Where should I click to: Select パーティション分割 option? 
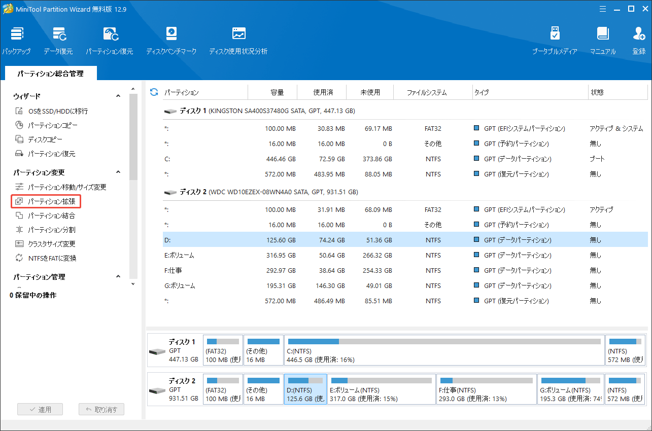coord(45,230)
